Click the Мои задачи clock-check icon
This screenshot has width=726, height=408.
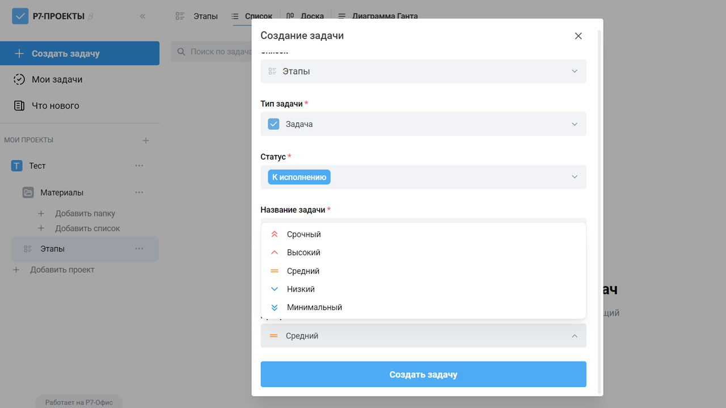[x=19, y=79]
